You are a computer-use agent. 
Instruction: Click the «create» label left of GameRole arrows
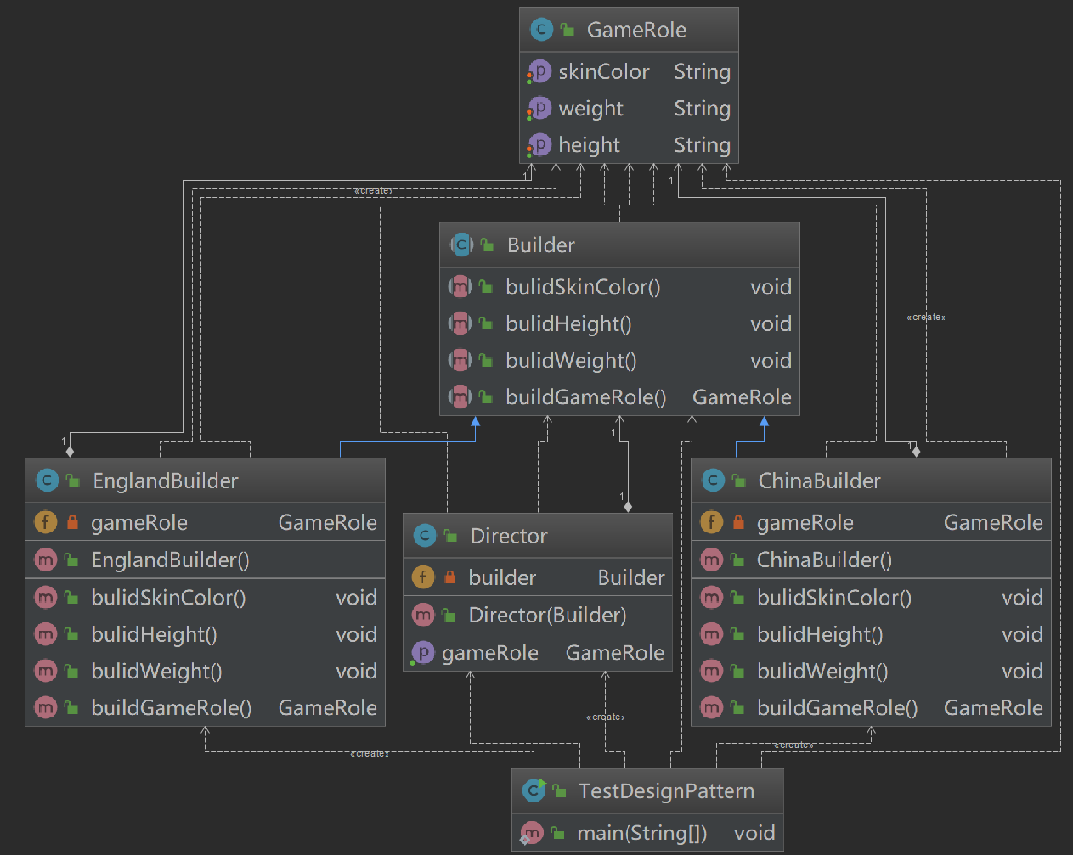[374, 191]
